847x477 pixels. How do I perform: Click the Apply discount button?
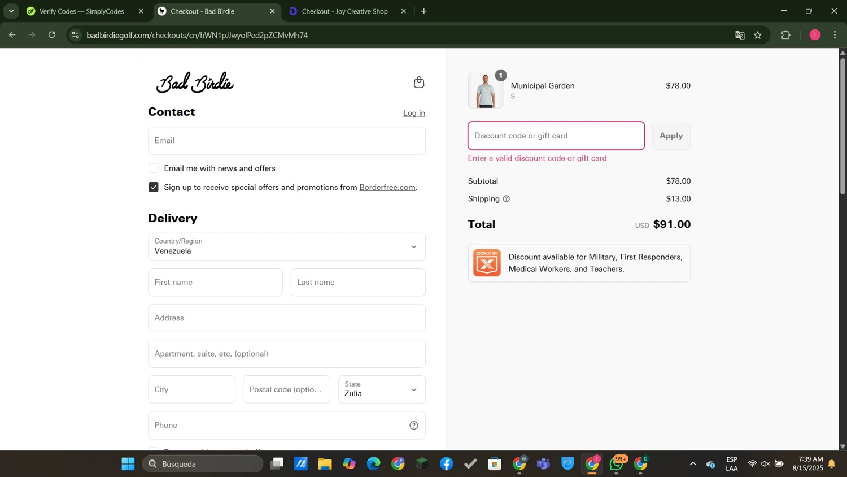(671, 136)
